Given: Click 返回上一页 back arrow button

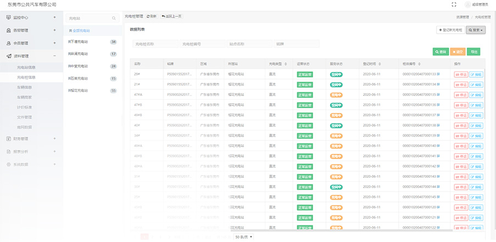Looking at the screenshot, I should 171,16.
